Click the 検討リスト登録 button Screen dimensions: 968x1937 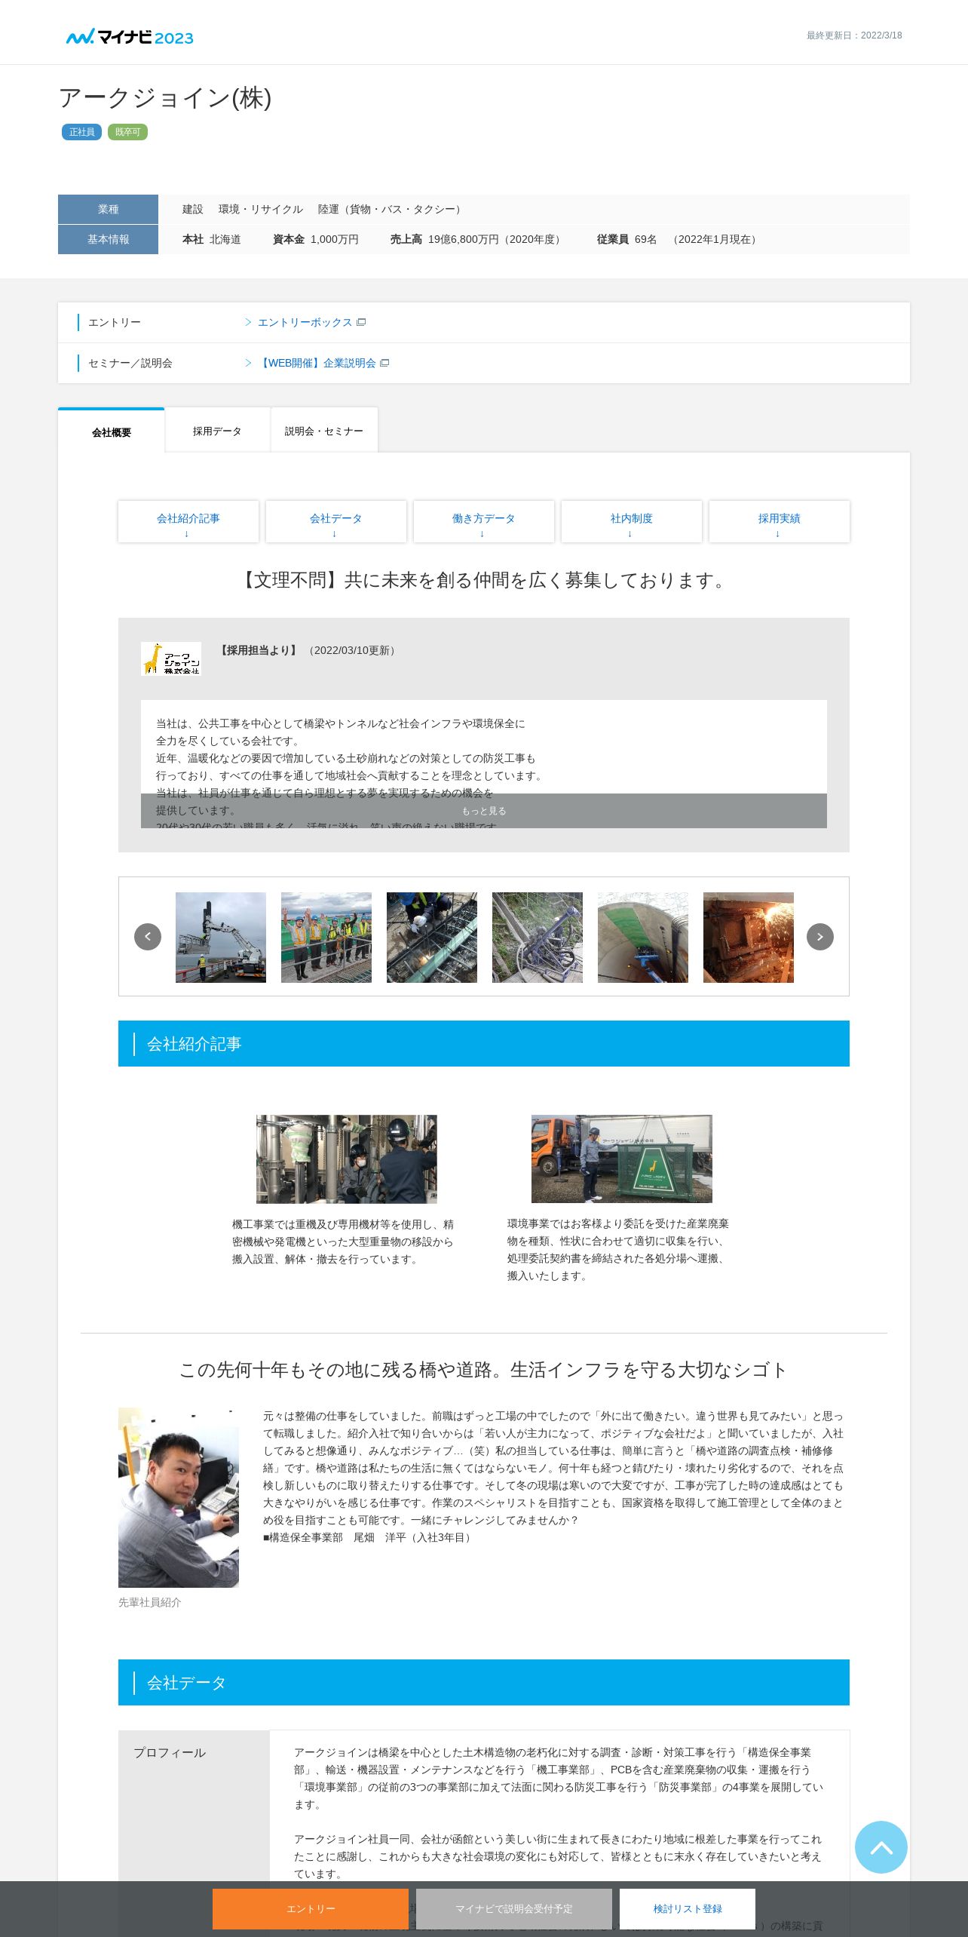pos(688,1908)
